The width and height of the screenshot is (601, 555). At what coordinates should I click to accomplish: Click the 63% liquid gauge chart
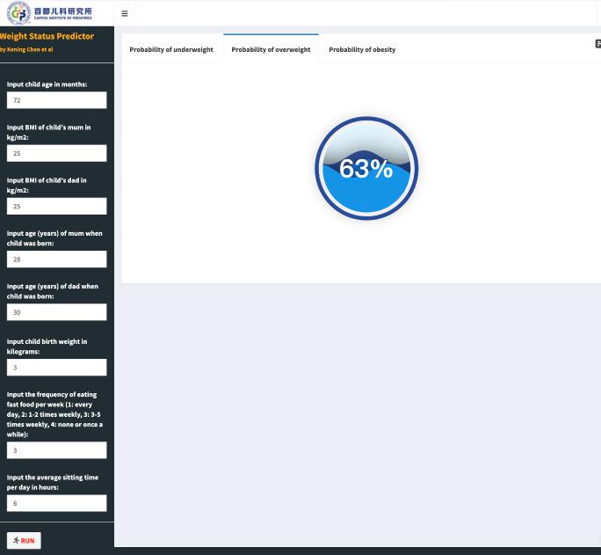(366, 168)
